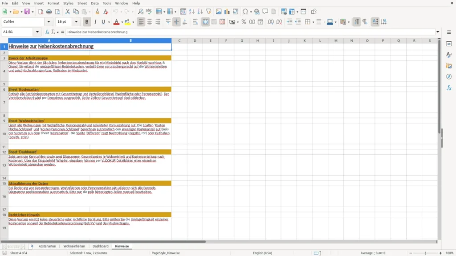
Task: Select row header 10
Action: tap(4, 134)
